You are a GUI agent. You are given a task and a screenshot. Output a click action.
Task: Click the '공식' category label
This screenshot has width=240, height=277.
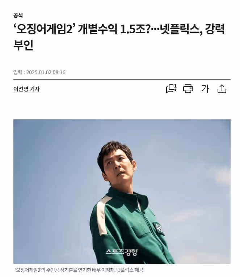pos(18,16)
